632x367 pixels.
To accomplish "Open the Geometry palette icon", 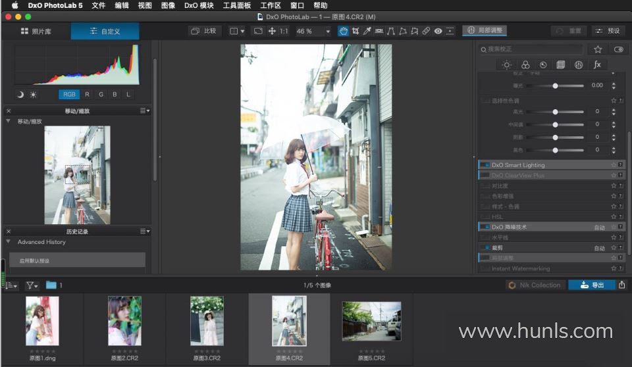I will click(x=561, y=65).
